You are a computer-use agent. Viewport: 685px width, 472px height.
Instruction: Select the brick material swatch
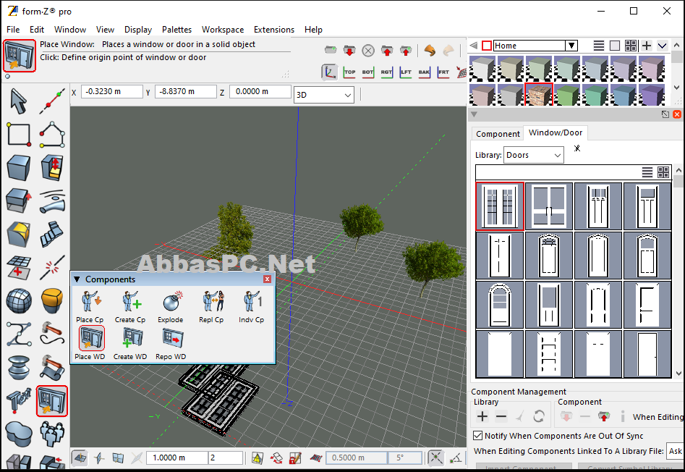click(539, 94)
